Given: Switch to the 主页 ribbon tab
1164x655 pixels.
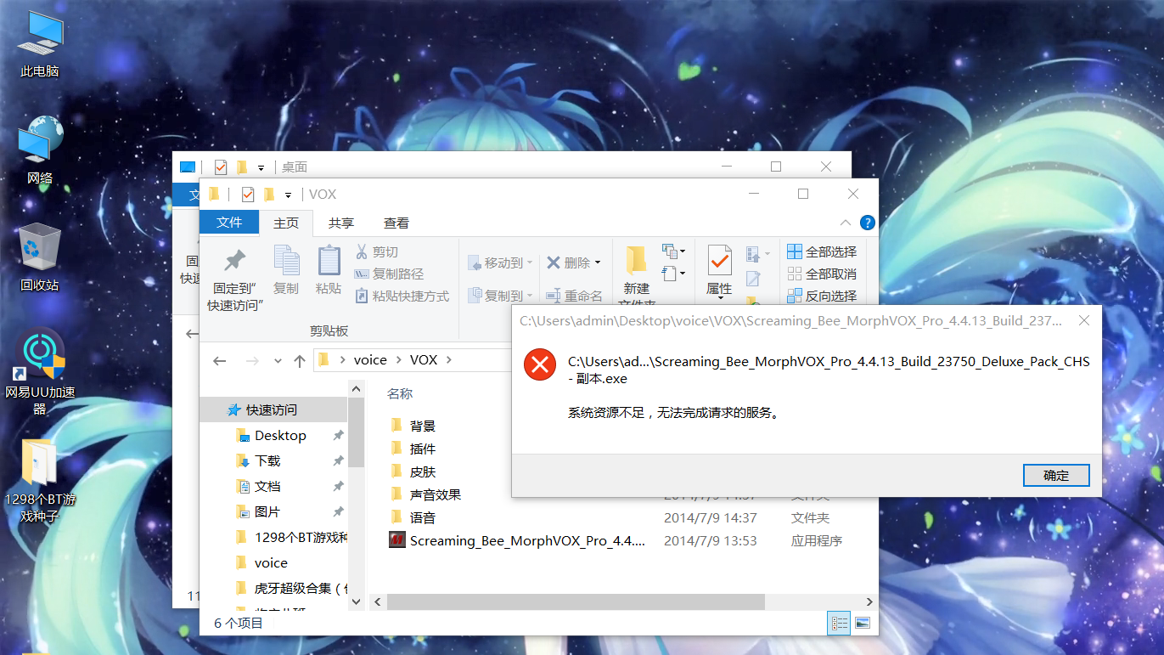Looking at the screenshot, I should click(x=286, y=223).
